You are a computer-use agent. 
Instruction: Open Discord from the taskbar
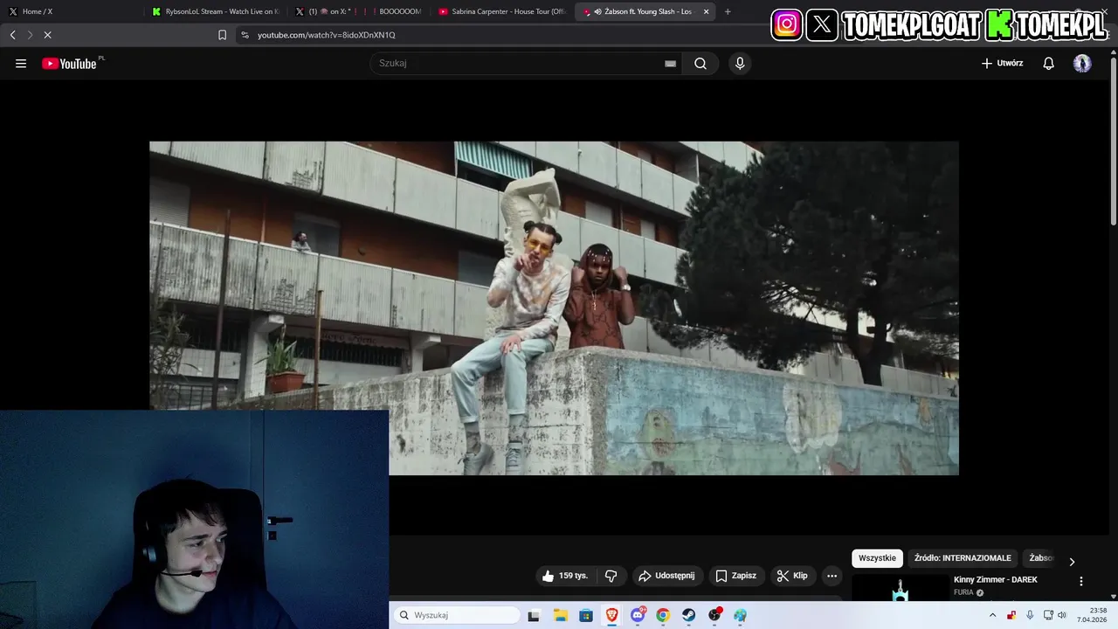click(638, 615)
